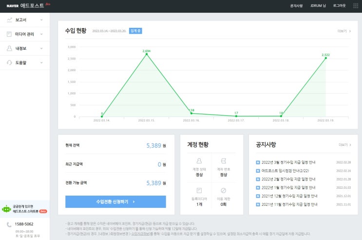362x240 pixels.
Task: Click the 보고서 chart icon
Action: click(9, 20)
